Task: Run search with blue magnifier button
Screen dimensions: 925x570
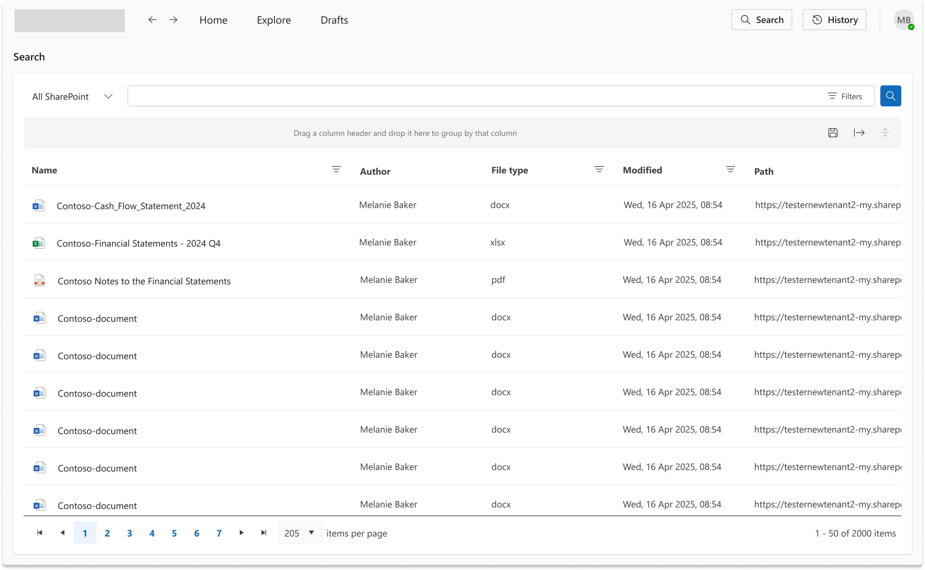Action: coord(890,96)
